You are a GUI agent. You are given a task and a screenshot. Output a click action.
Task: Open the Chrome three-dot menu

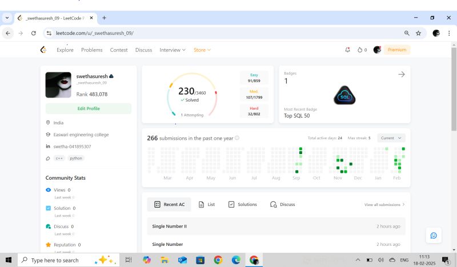449,33
